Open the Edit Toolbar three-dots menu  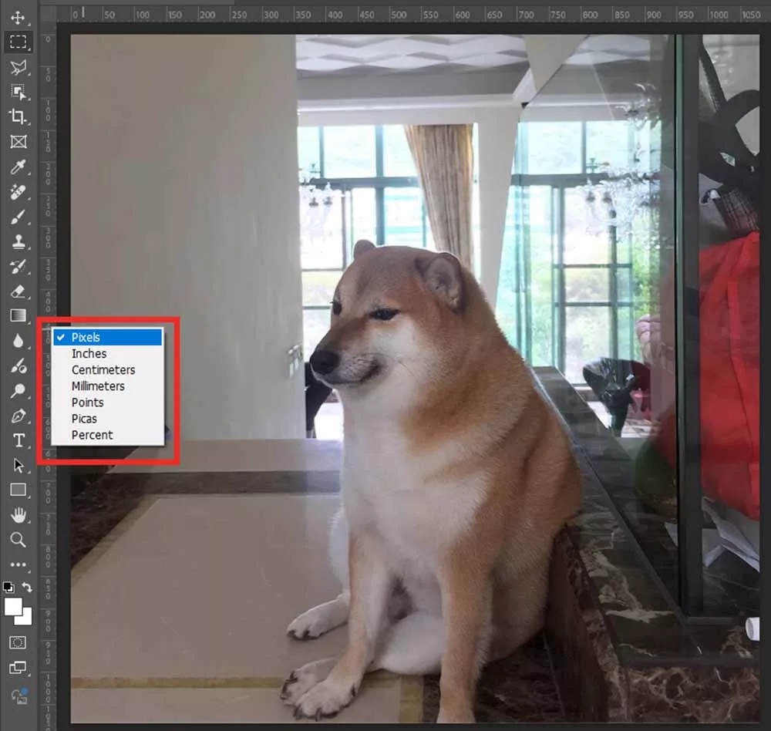point(18,564)
